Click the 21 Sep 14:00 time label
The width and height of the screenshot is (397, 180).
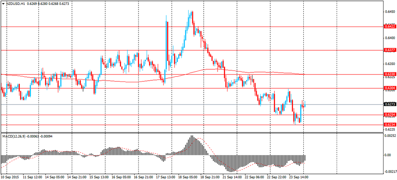click(x=233, y=177)
